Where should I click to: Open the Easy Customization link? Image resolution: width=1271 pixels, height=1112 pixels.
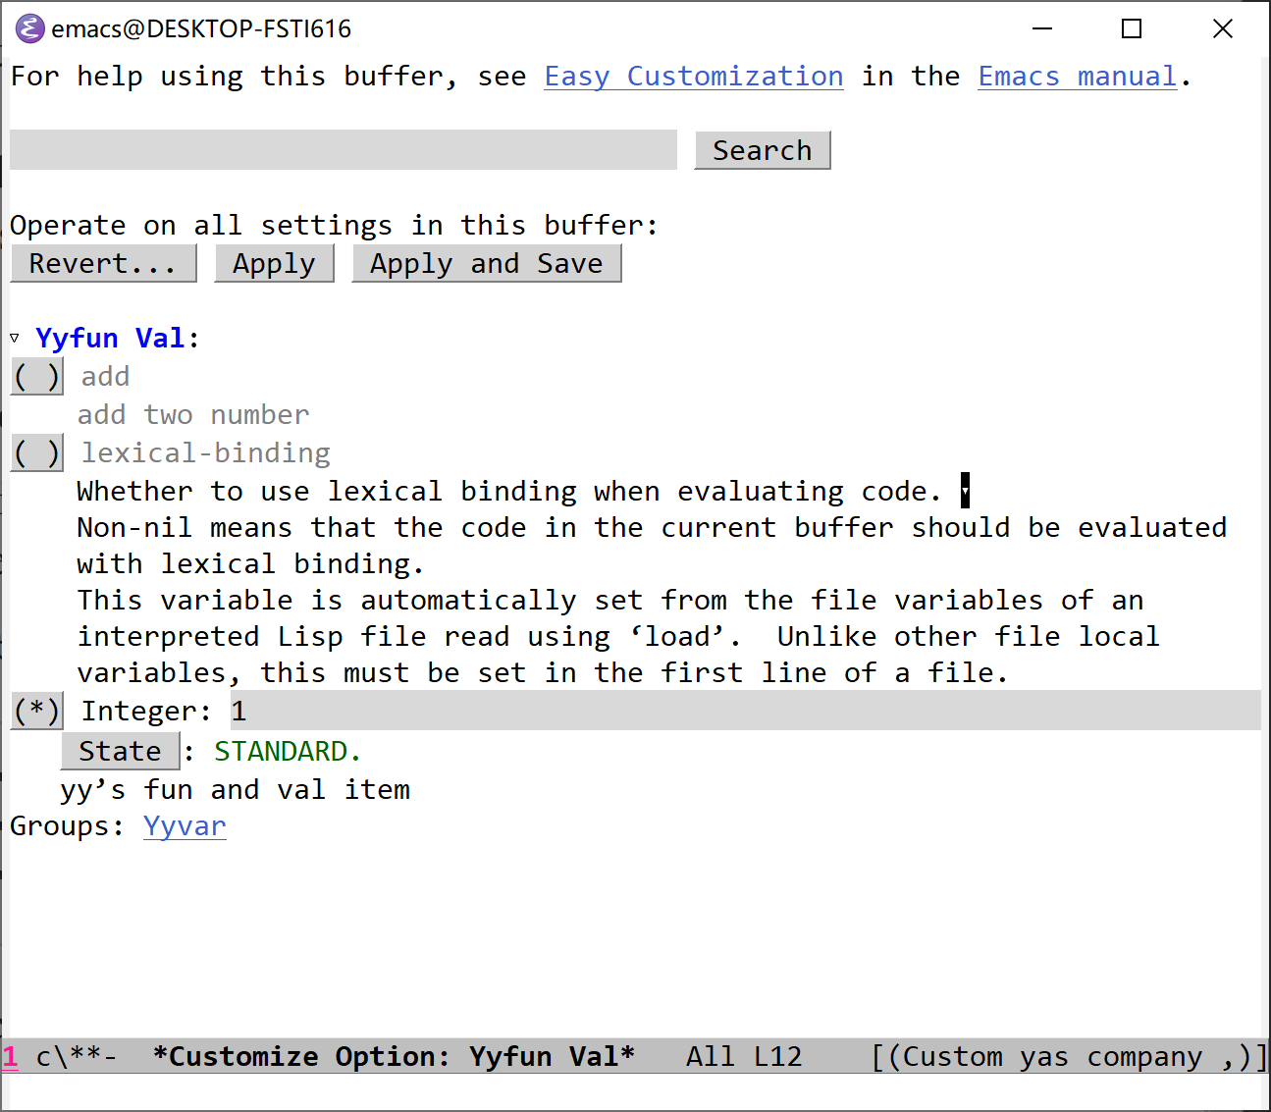693,77
